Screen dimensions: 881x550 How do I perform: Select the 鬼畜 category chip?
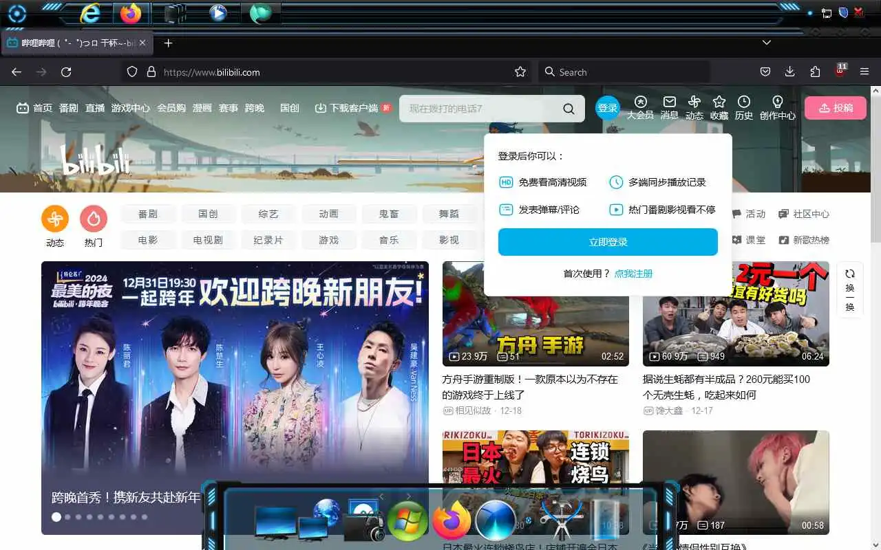[389, 214]
